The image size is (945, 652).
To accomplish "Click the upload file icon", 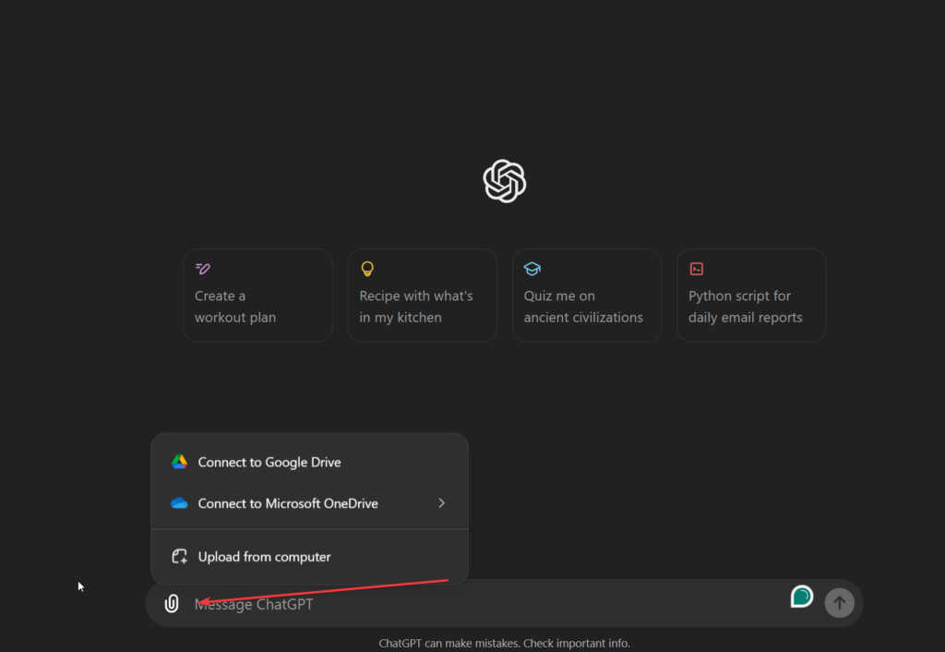I will click(x=180, y=556).
